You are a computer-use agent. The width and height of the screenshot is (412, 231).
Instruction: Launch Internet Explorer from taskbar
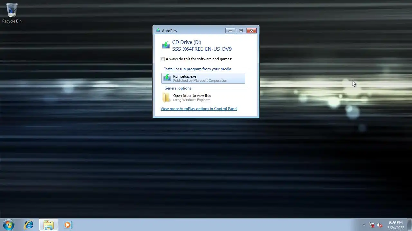pos(29,225)
